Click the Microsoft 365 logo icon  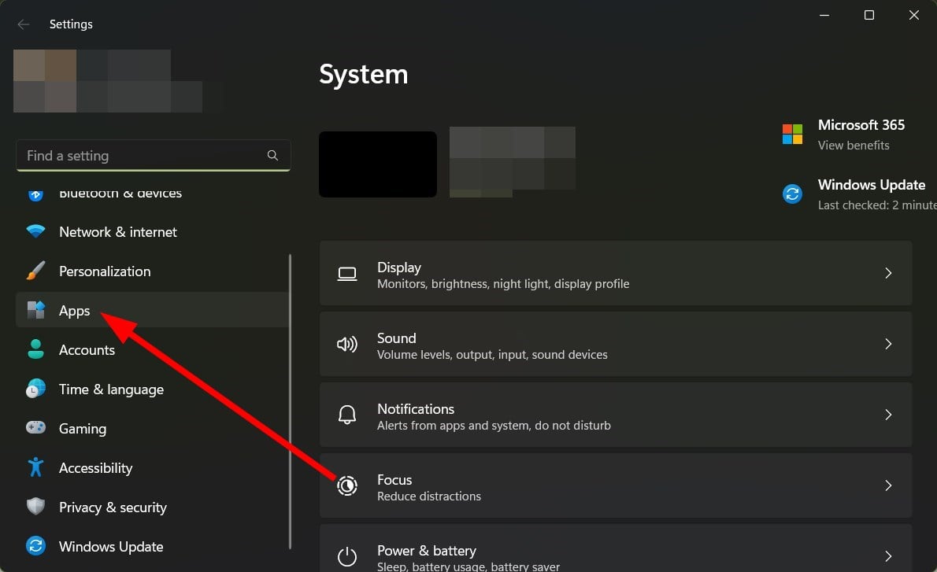pyautogui.click(x=792, y=134)
